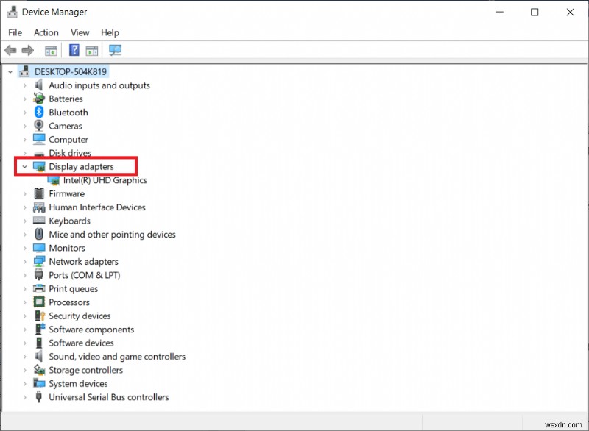589x431 pixels.
Task: Expand the Sound, video and game controllers node
Action: tap(24, 356)
